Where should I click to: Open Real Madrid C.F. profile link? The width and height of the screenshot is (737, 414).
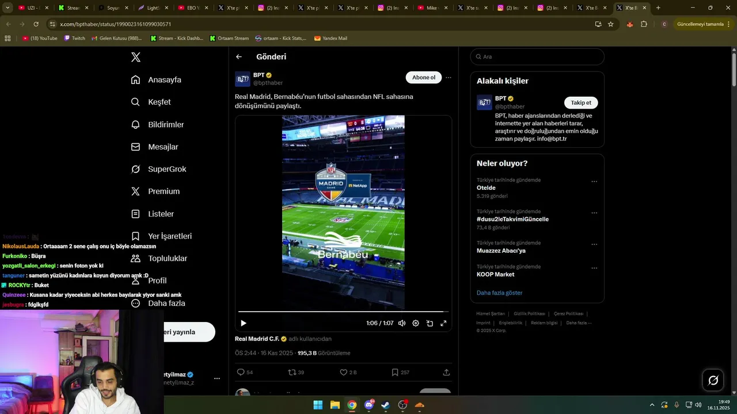tap(257, 339)
